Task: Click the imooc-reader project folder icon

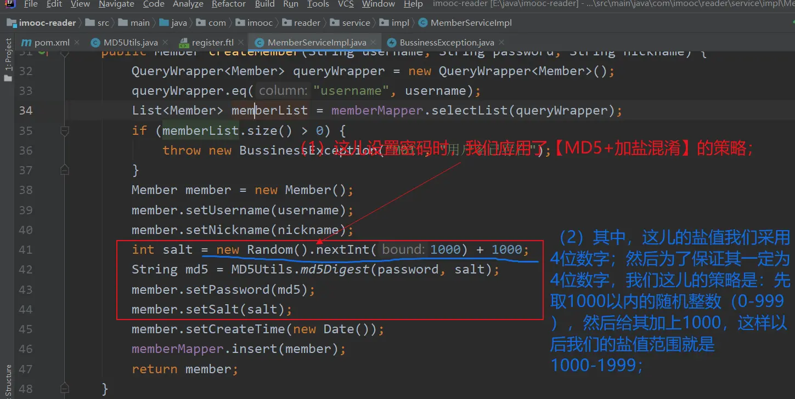Action: (x=12, y=22)
